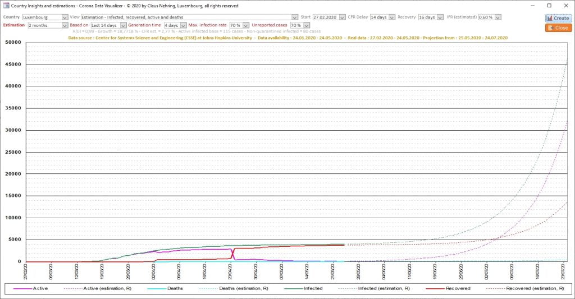Screen dimensions: 575x299
Task: Open the IFR (estimated) percentage dropdown
Action: 497,17
